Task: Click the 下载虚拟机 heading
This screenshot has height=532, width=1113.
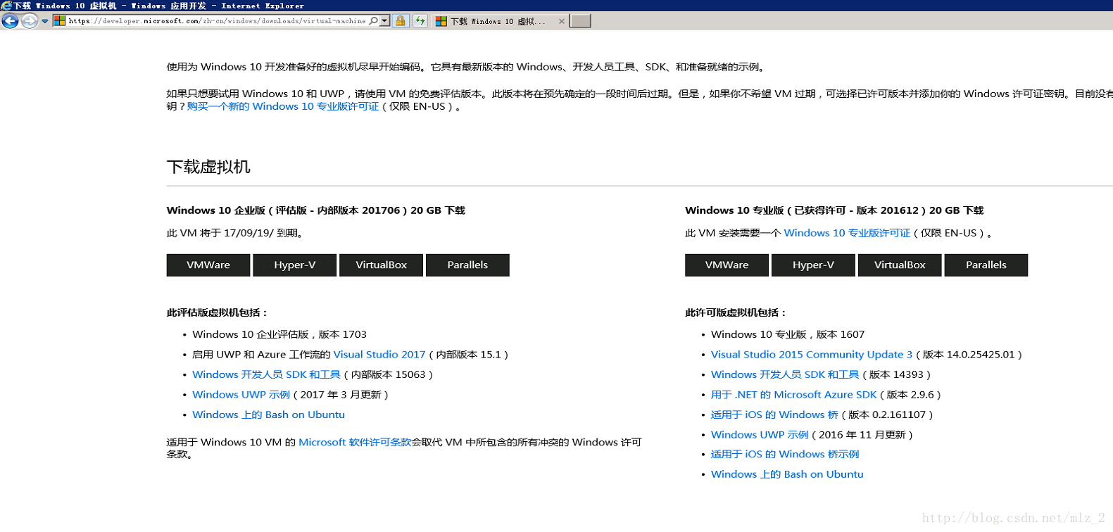Action: coord(208,167)
